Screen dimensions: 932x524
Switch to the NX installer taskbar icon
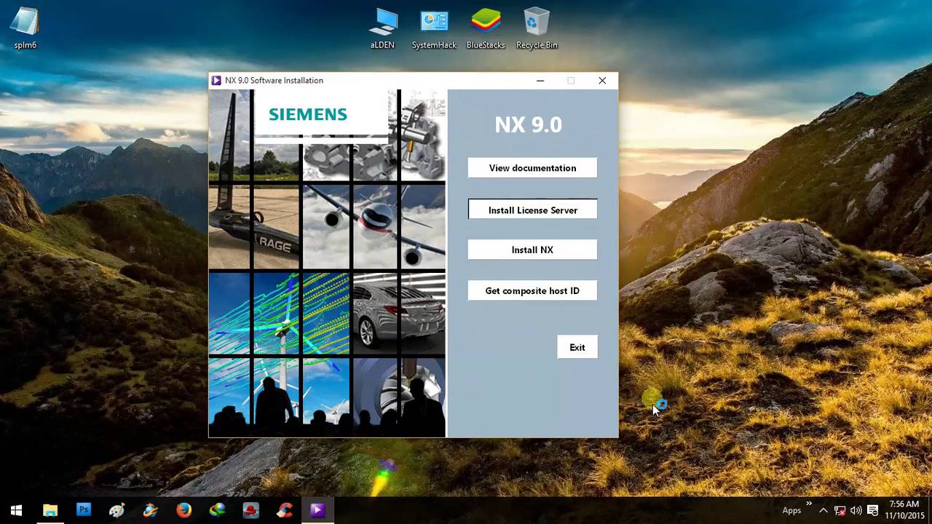click(x=317, y=510)
